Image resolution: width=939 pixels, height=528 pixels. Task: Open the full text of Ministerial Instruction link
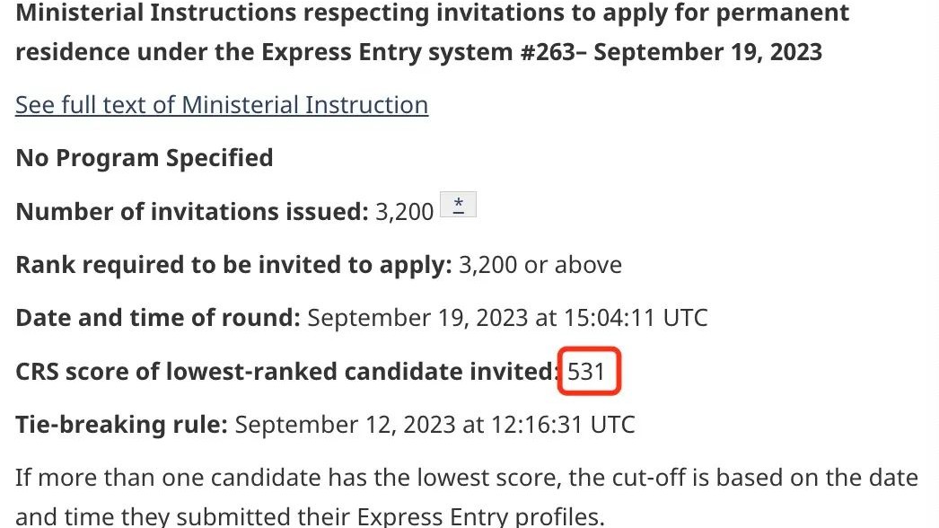coord(222,105)
